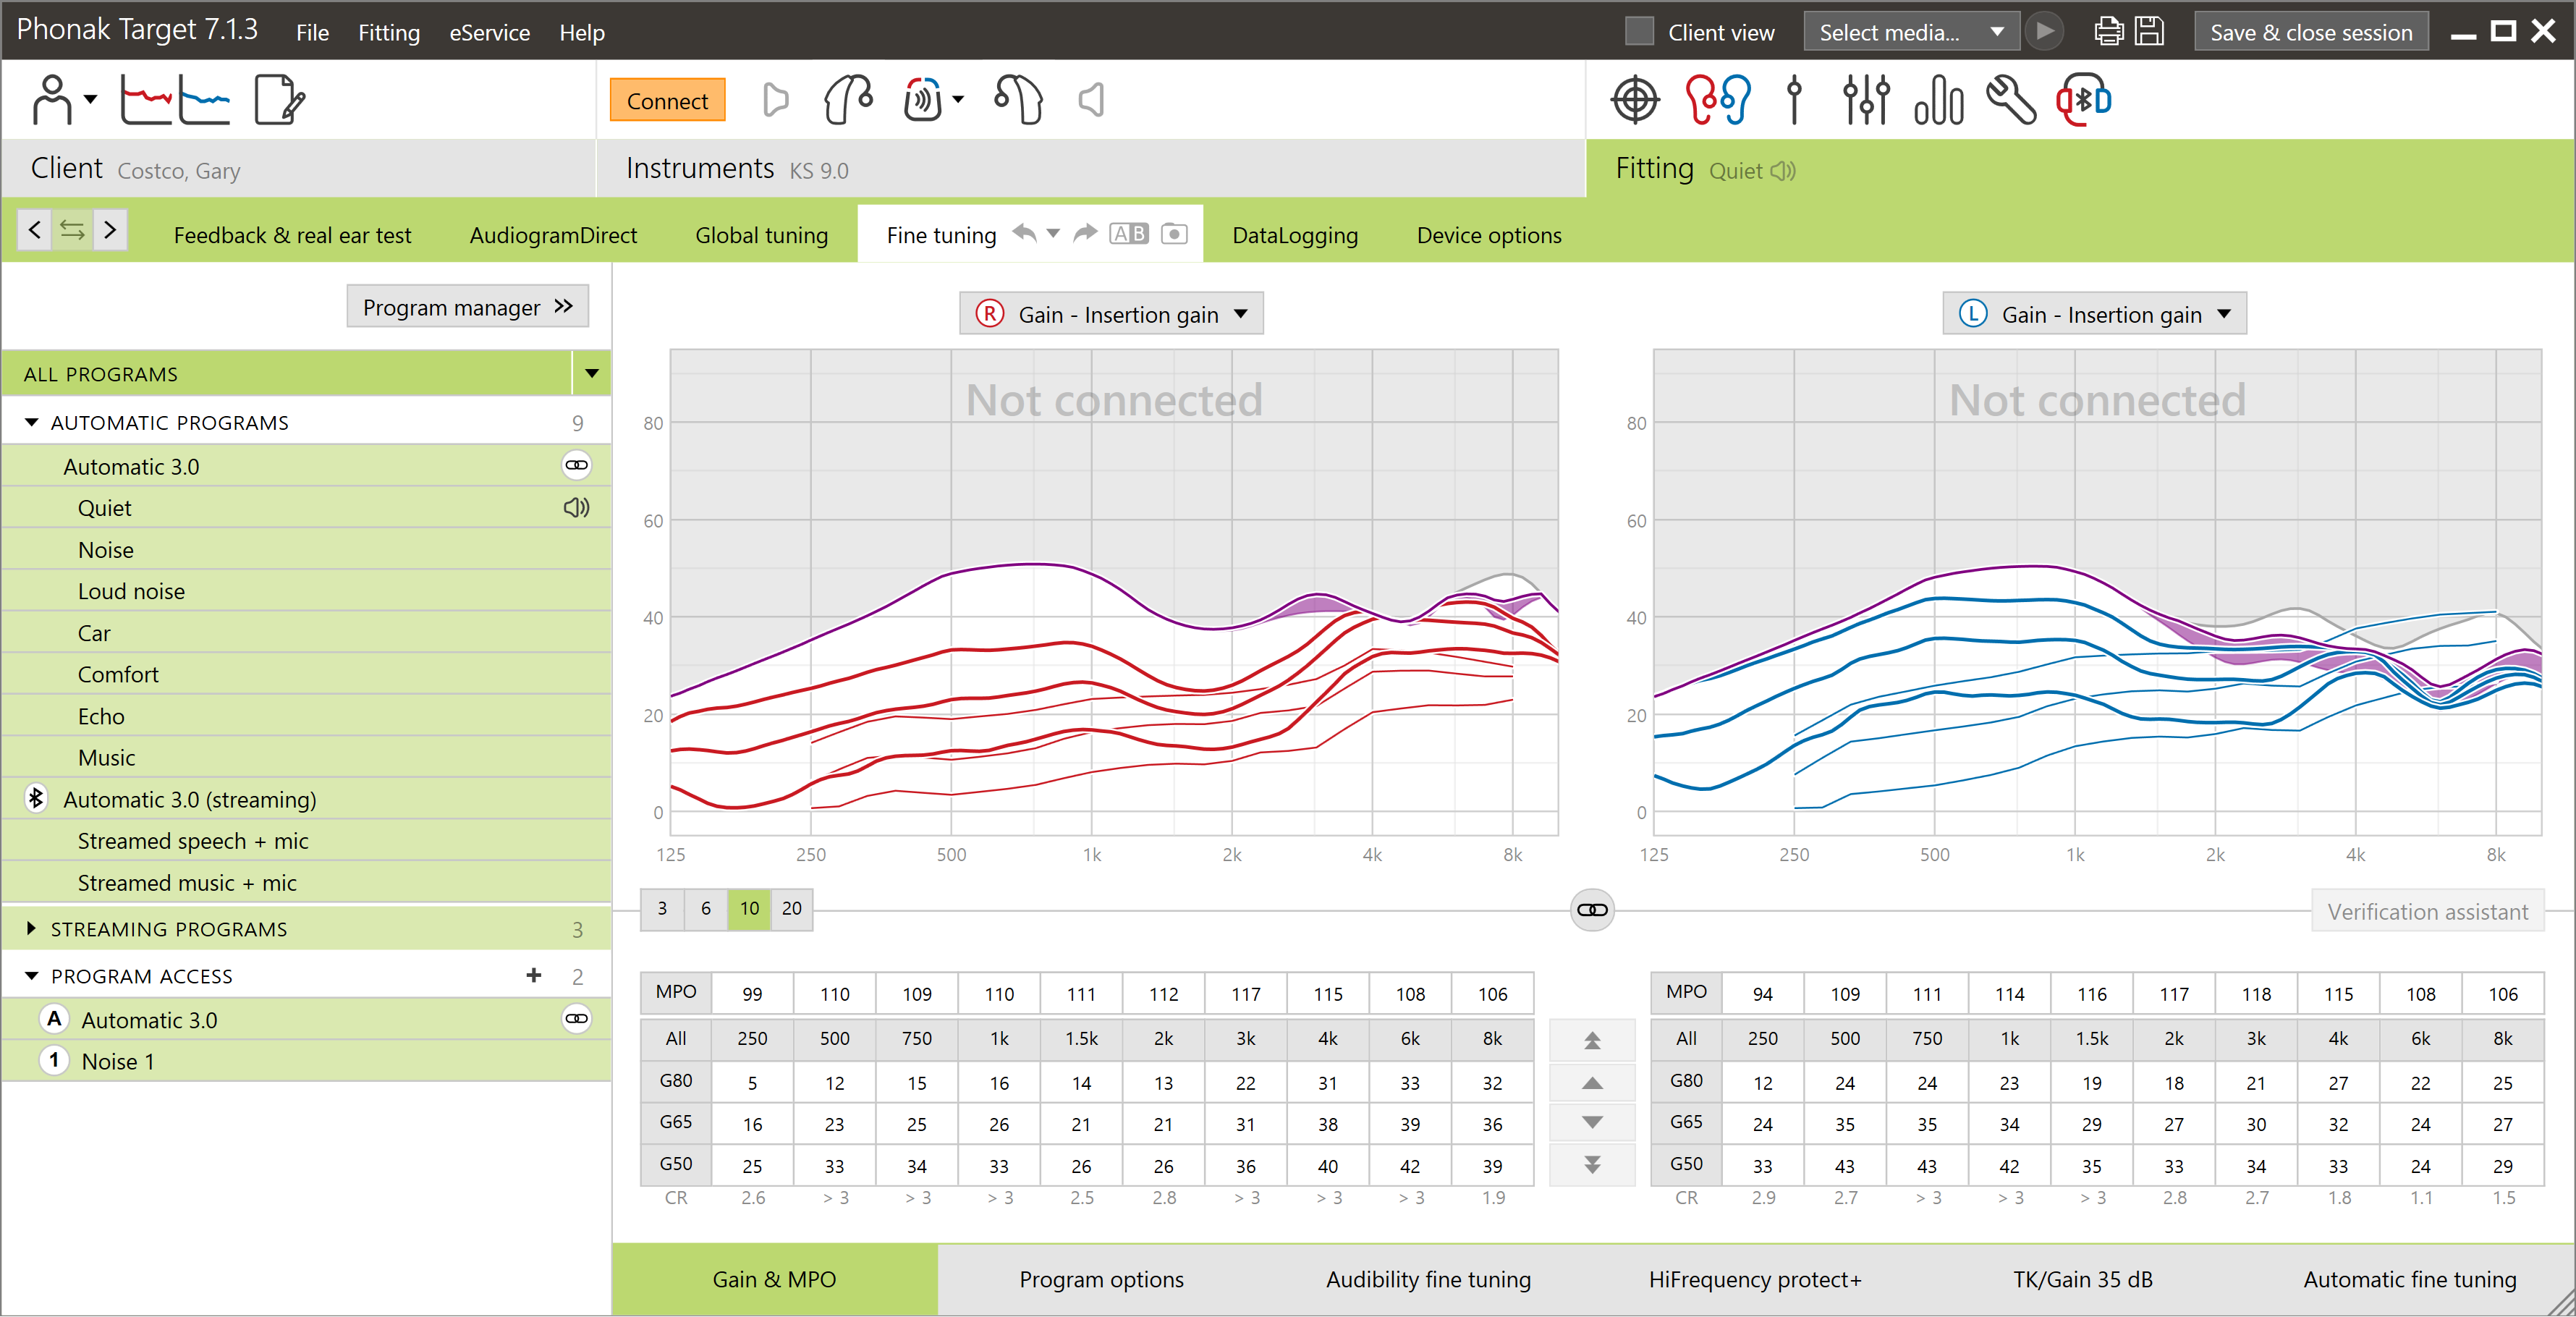2576x1317 pixels.
Task: Select the Loud noise program
Action: 307,591
